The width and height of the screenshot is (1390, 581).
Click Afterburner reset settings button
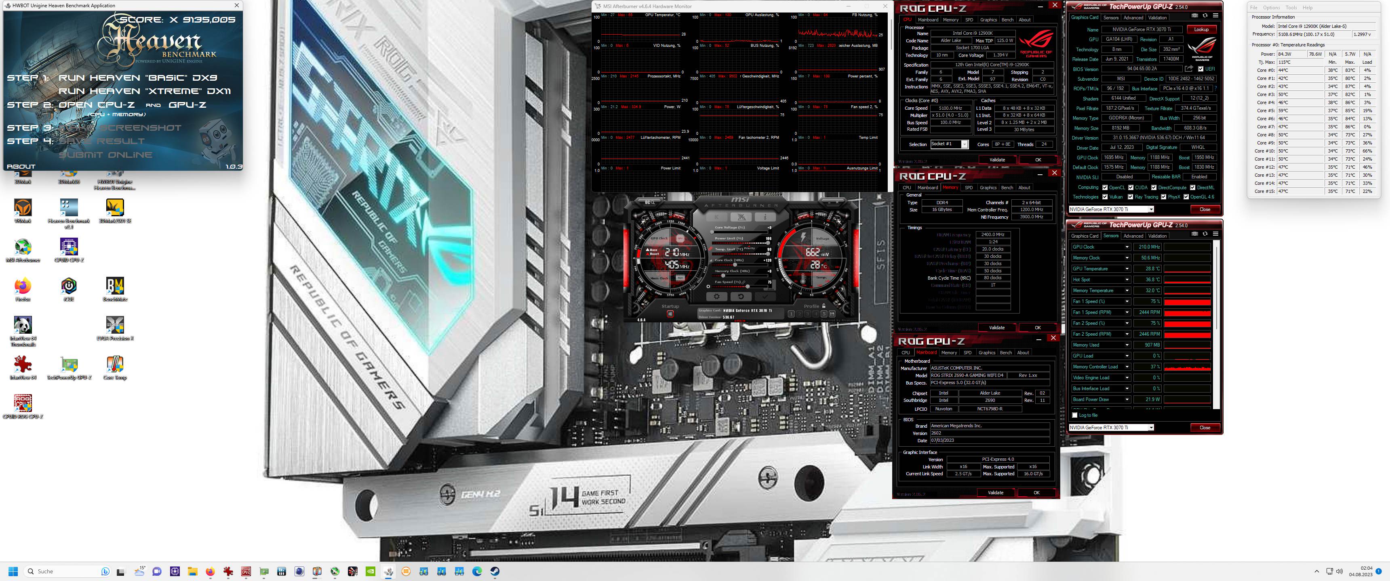741,297
